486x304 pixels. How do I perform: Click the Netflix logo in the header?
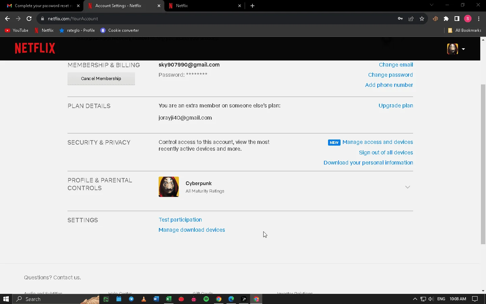[35, 48]
